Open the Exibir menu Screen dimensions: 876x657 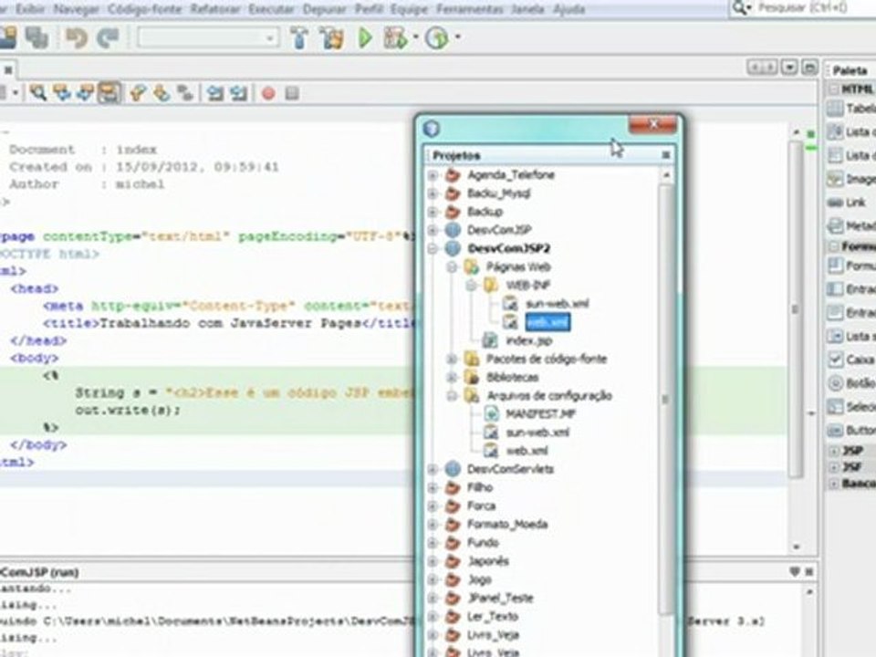(30, 9)
